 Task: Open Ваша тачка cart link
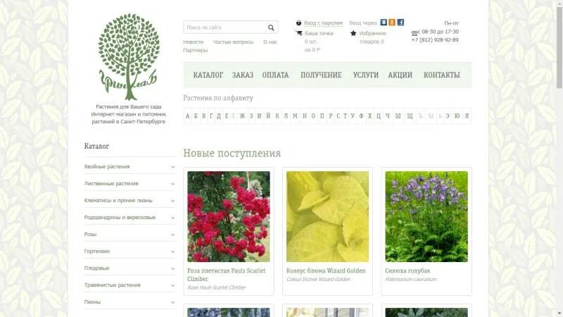tap(319, 33)
